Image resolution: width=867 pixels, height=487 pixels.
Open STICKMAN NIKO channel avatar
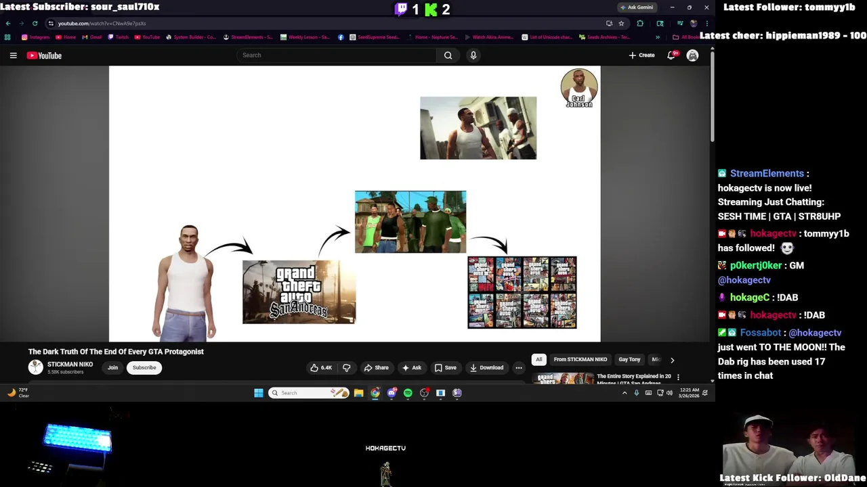(35, 367)
